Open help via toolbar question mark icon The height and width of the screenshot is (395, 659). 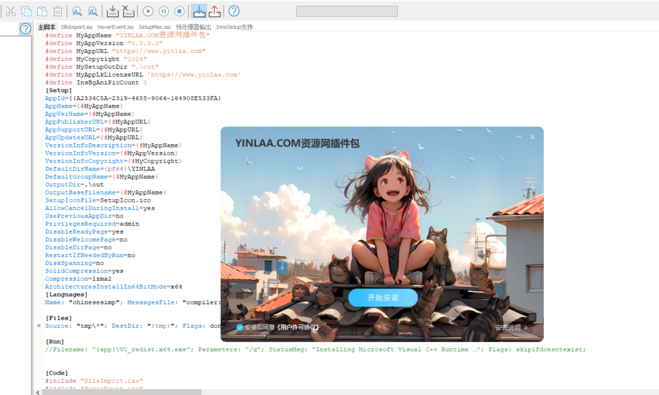click(x=234, y=11)
